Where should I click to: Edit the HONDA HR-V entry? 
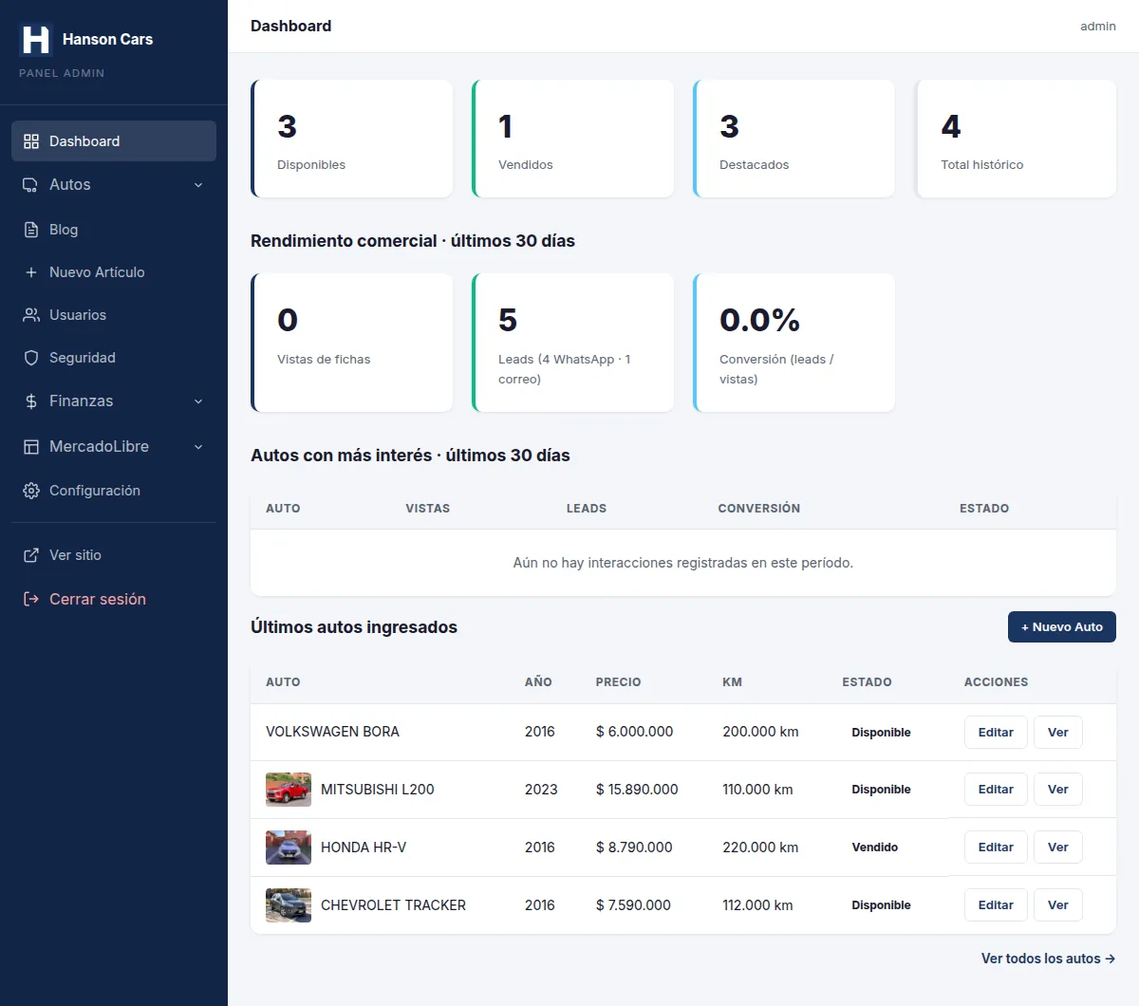pyautogui.click(x=996, y=848)
